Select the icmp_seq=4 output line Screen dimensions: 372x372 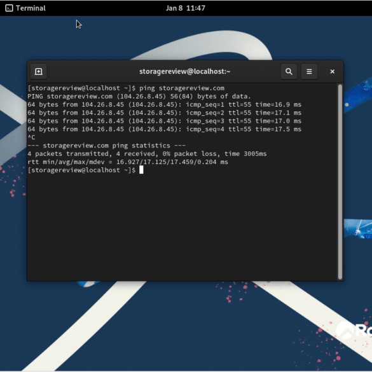click(165, 129)
